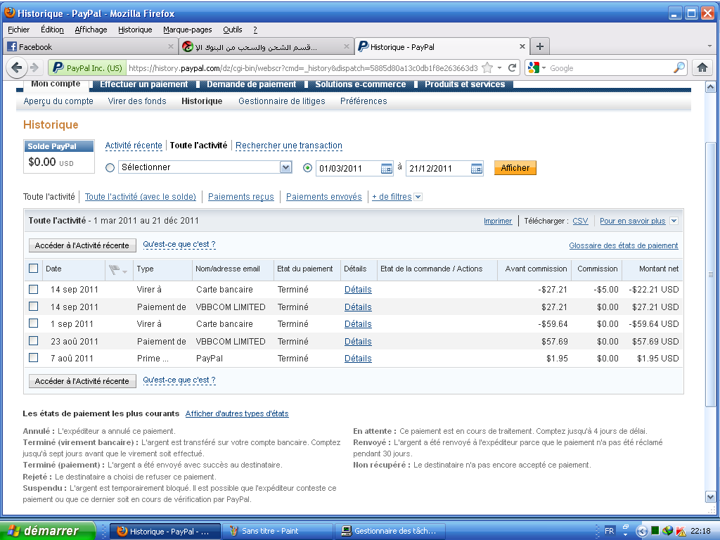Open a new tab with the plus button
Screen dimensions: 720x540
coord(540,46)
